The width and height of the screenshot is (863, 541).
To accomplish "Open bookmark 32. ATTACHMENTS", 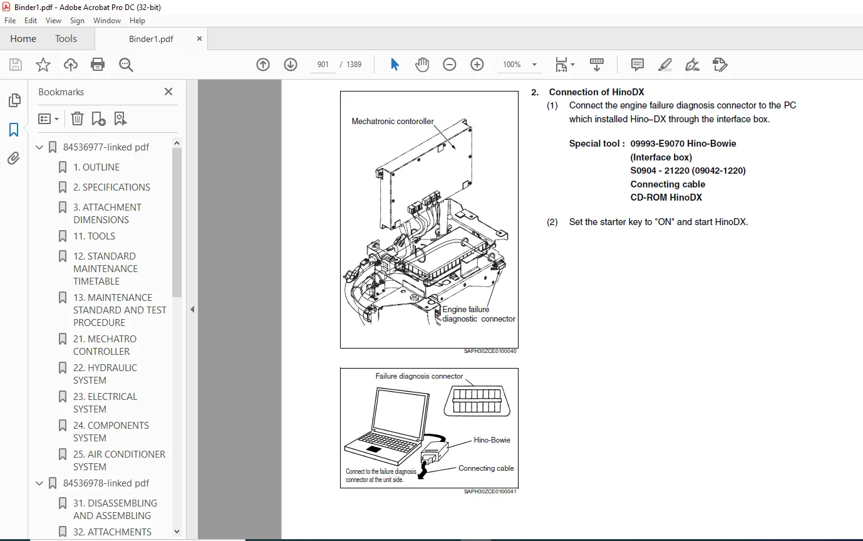I will click(112, 532).
